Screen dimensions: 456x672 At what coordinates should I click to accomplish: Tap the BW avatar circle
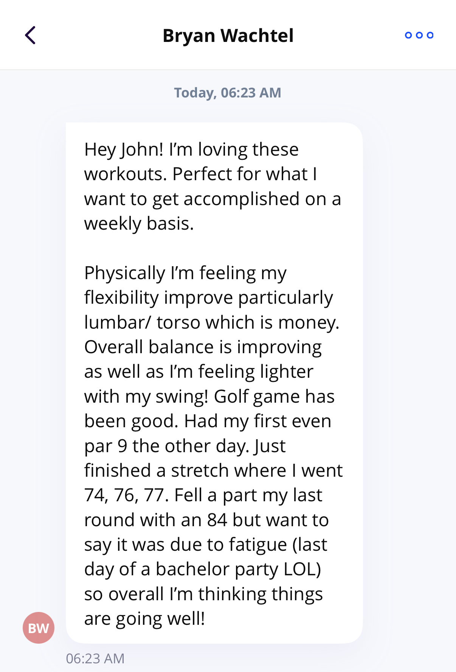click(x=39, y=628)
